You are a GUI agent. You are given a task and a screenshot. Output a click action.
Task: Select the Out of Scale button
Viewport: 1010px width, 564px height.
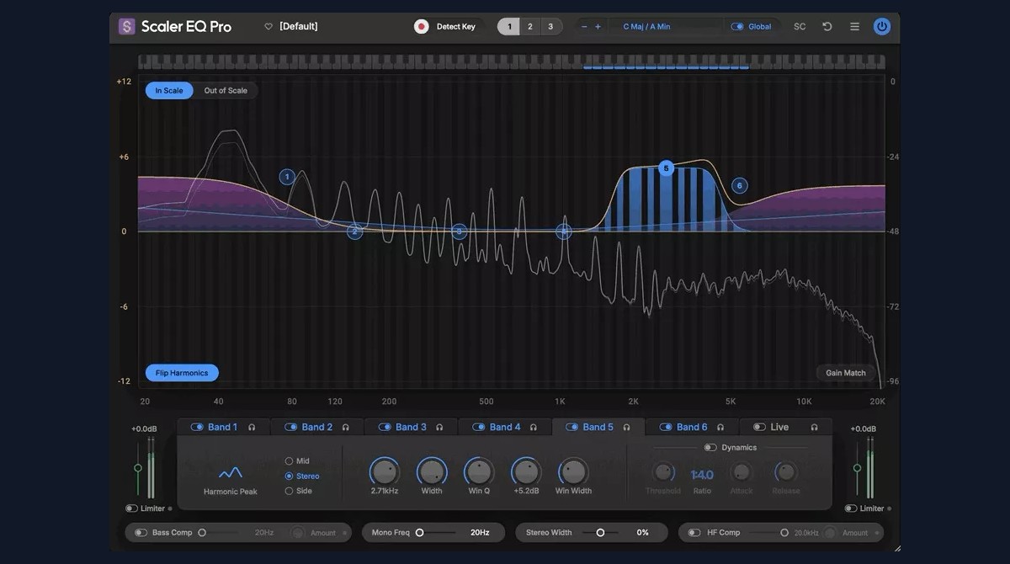(226, 91)
